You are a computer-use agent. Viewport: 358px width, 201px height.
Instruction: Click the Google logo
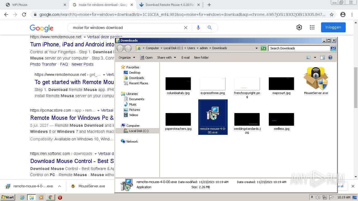tap(41, 28)
